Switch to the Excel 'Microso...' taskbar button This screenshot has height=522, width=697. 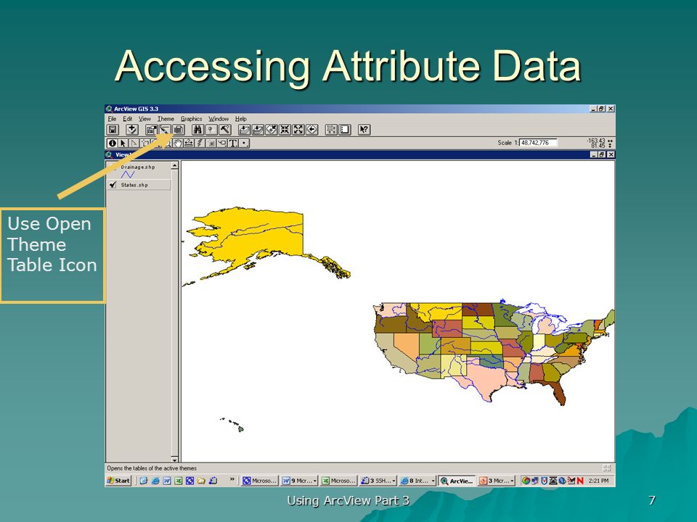click(339, 481)
